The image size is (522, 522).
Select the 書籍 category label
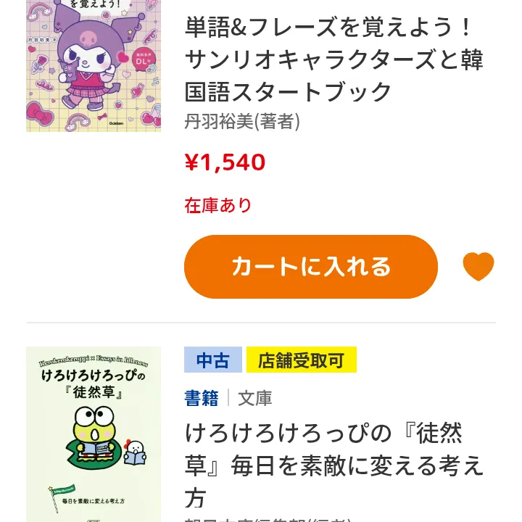(202, 397)
